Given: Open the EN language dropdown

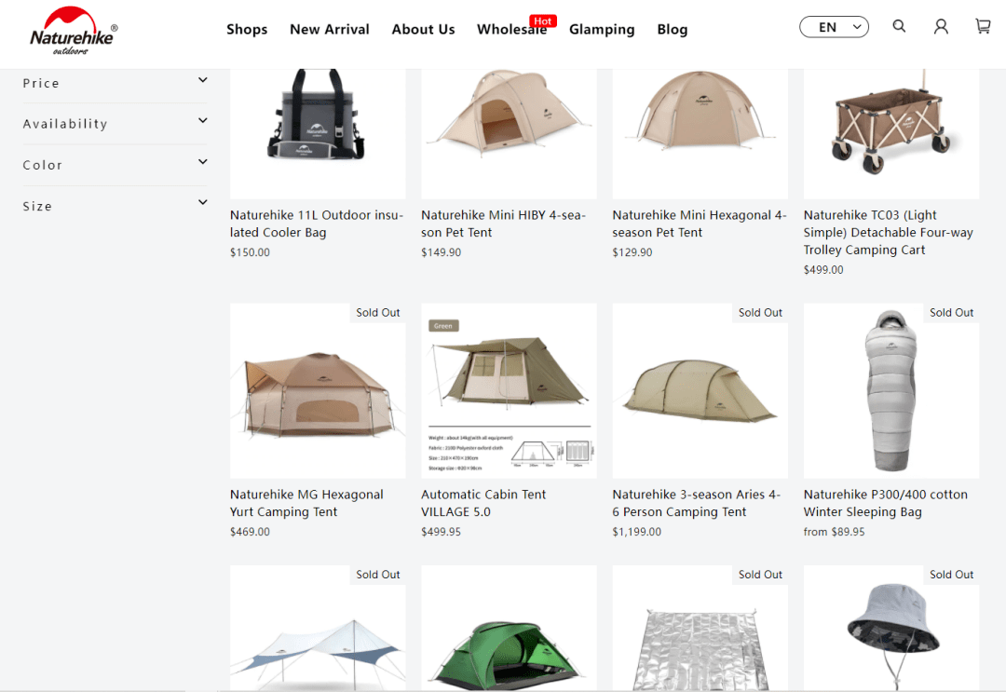Looking at the screenshot, I should [834, 27].
